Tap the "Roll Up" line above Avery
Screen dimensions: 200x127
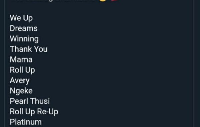pyautogui.click(x=22, y=70)
